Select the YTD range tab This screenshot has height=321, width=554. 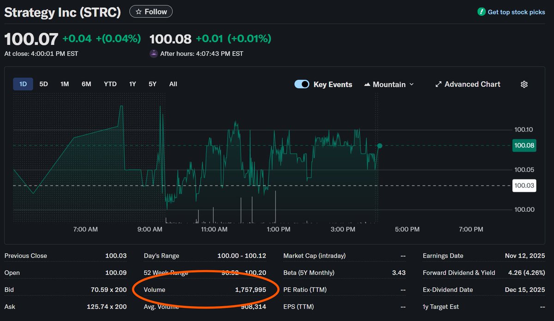(x=110, y=84)
